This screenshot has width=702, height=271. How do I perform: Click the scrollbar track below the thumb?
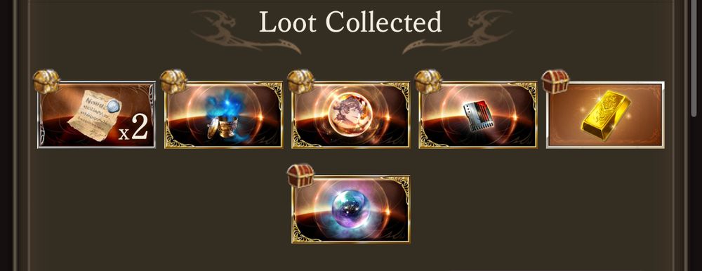click(695, 194)
